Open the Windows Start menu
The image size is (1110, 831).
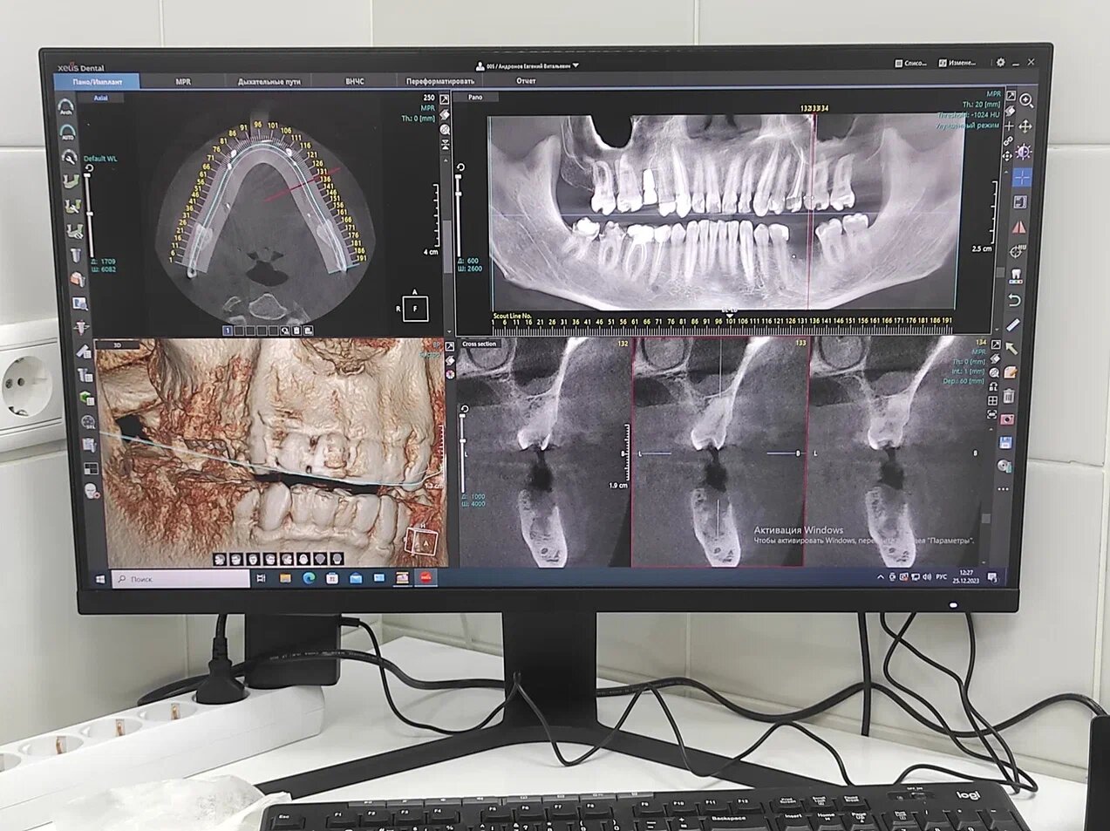click(x=99, y=578)
